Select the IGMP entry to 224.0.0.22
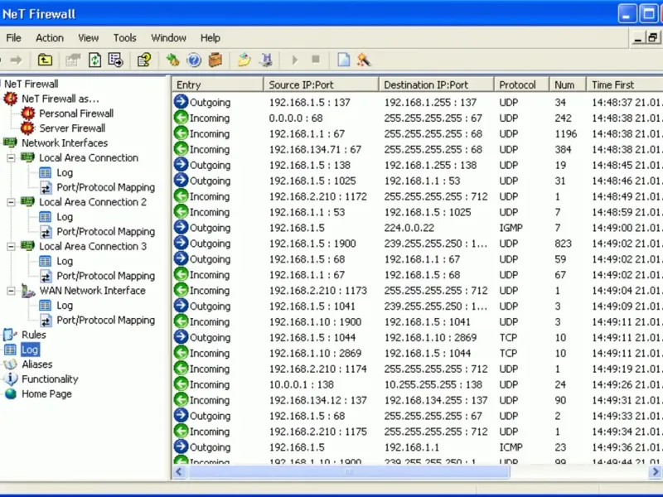This screenshot has height=497, width=663. coord(418,228)
